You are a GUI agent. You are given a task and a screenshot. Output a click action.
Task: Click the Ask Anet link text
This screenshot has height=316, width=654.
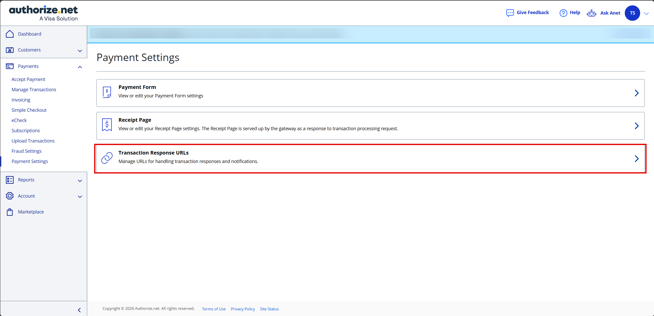point(610,13)
